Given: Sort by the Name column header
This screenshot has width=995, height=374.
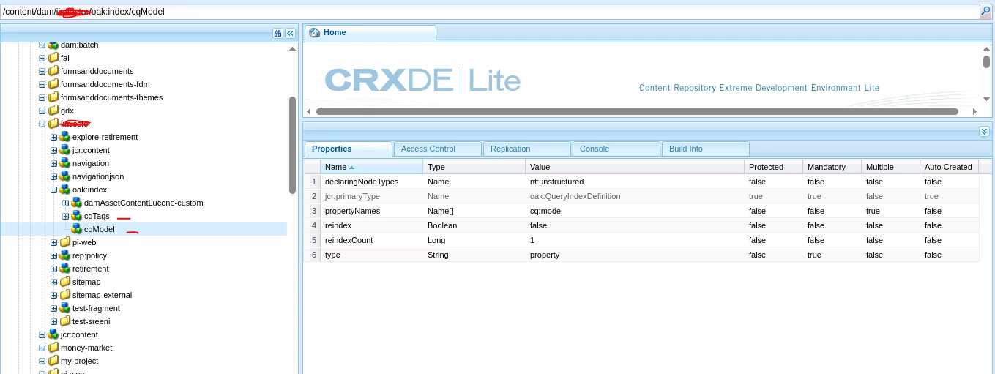Looking at the screenshot, I should click(x=371, y=167).
